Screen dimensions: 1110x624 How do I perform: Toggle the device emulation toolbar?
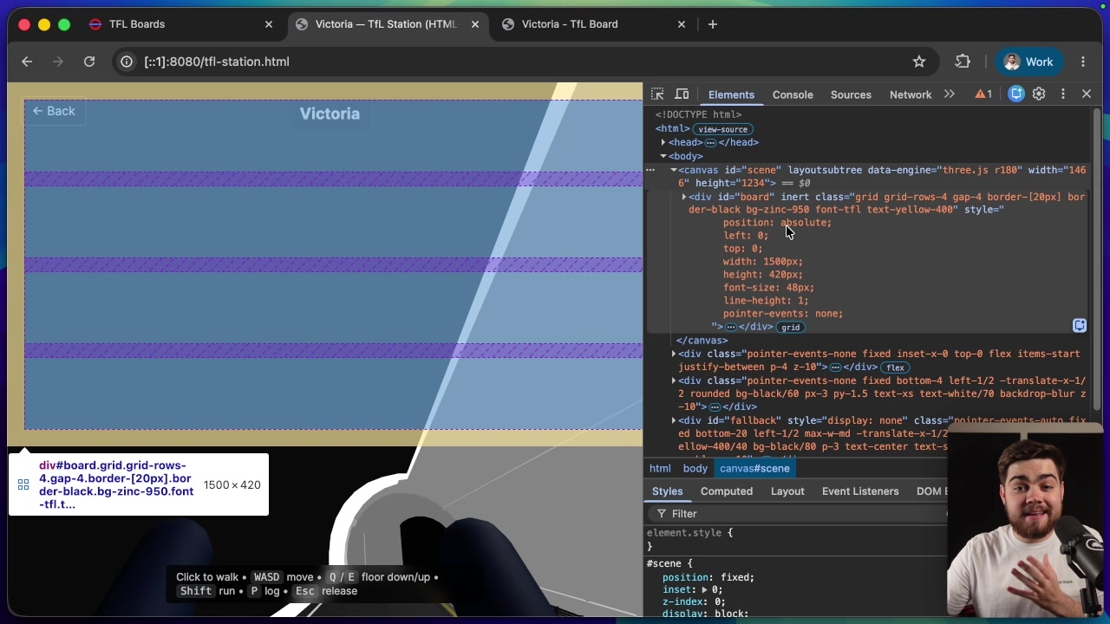click(682, 94)
